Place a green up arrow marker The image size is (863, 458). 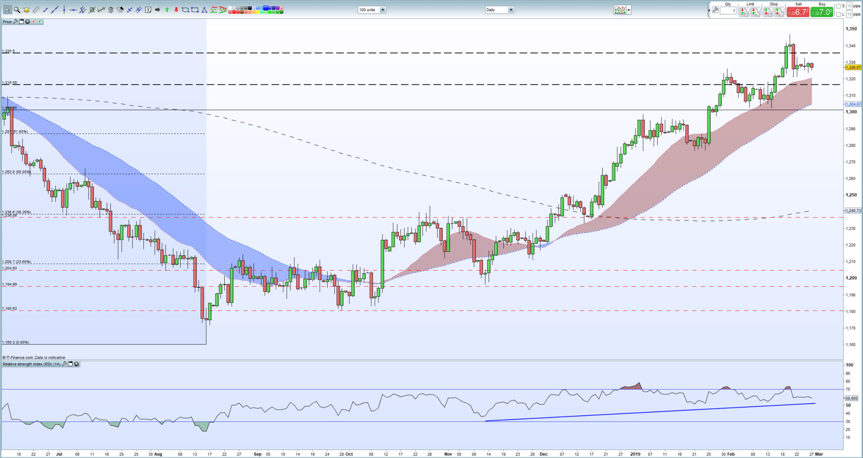pyautogui.click(x=167, y=10)
